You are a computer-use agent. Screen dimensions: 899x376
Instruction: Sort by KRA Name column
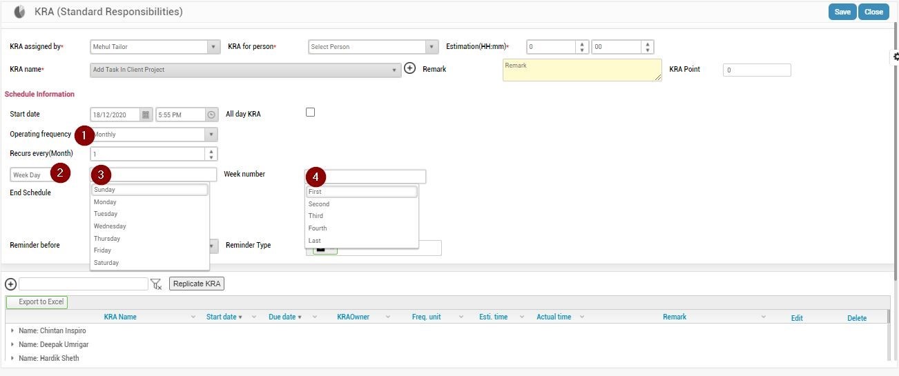click(x=120, y=317)
